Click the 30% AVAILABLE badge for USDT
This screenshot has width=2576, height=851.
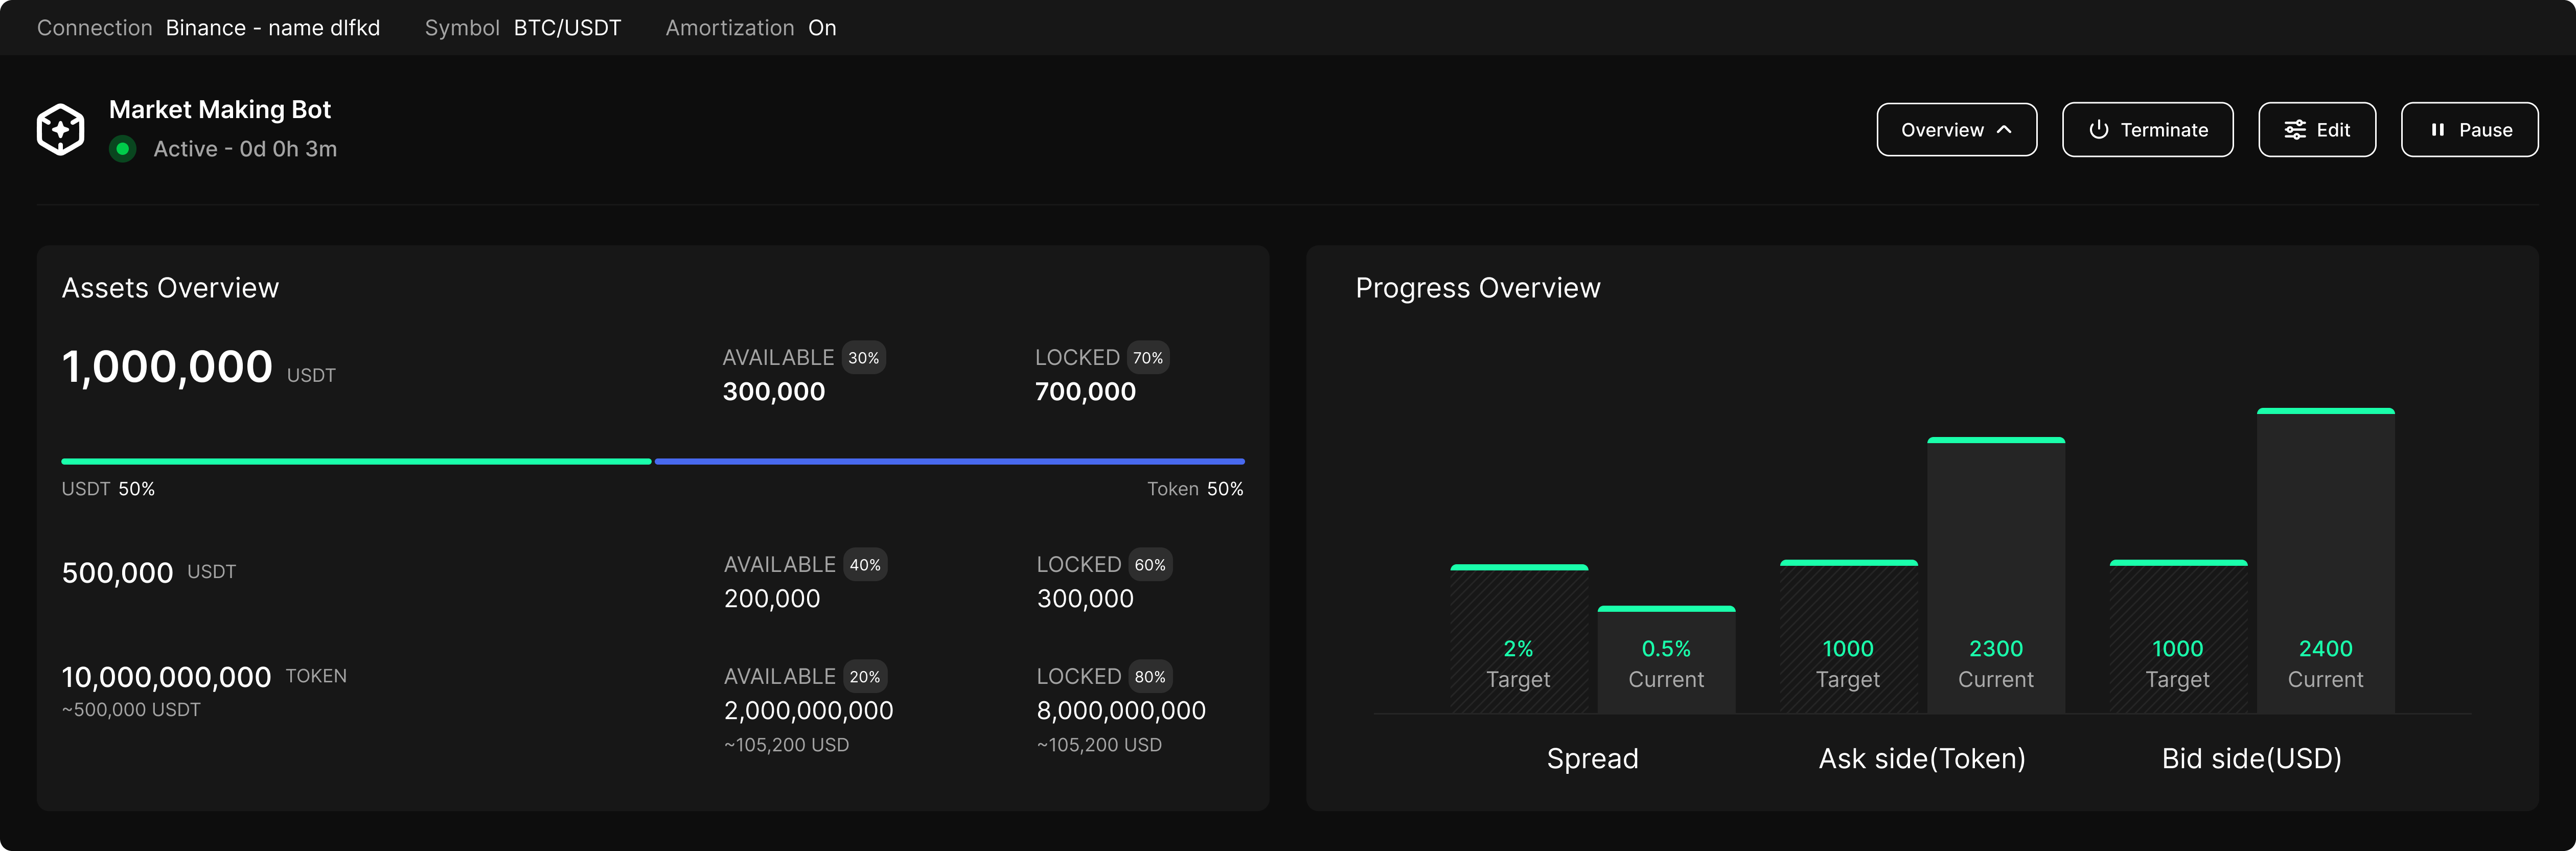point(864,357)
